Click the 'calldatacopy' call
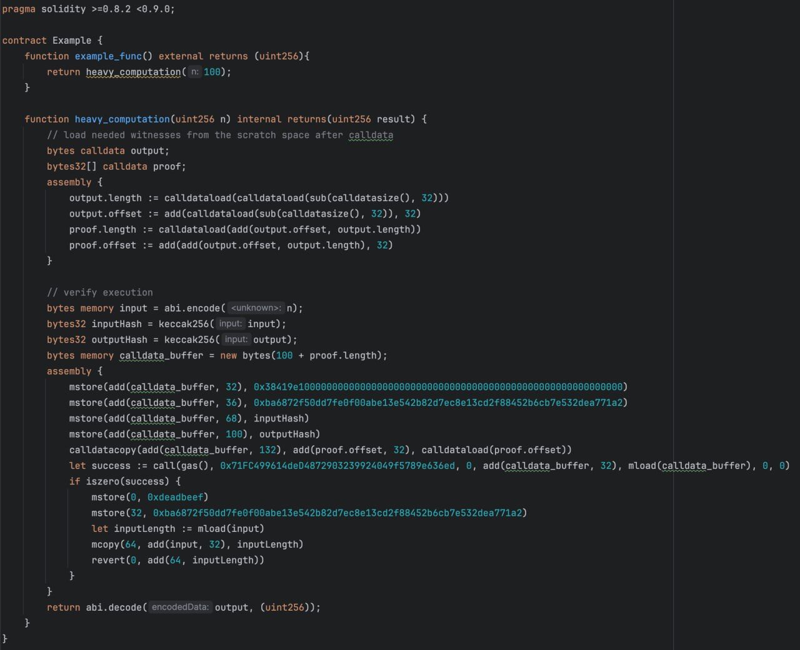The height and width of the screenshot is (650, 800). click(x=102, y=450)
